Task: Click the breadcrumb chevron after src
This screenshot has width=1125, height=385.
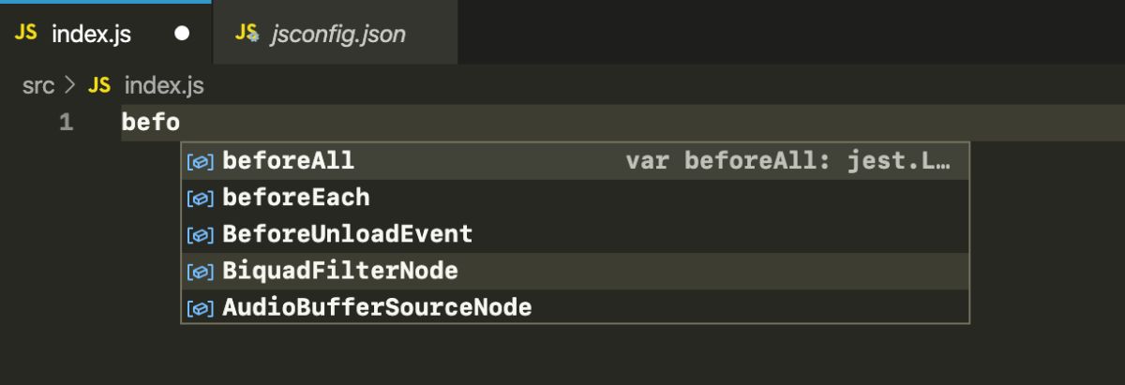Action: [70, 86]
